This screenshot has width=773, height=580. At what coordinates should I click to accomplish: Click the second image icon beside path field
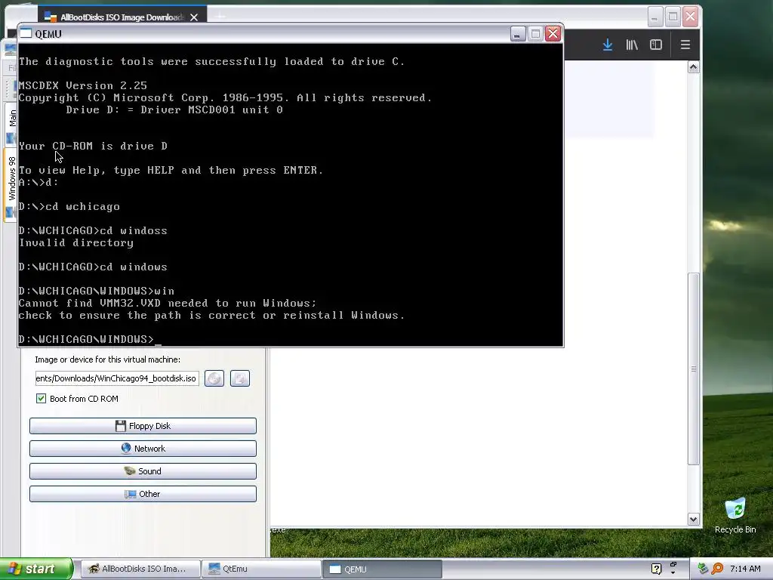point(239,378)
